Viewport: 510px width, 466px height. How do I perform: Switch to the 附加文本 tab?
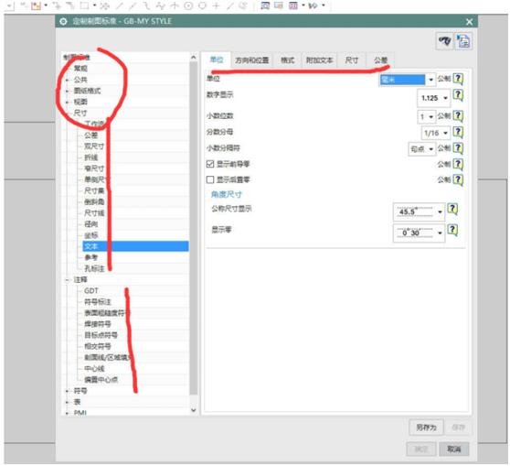tap(319, 60)
